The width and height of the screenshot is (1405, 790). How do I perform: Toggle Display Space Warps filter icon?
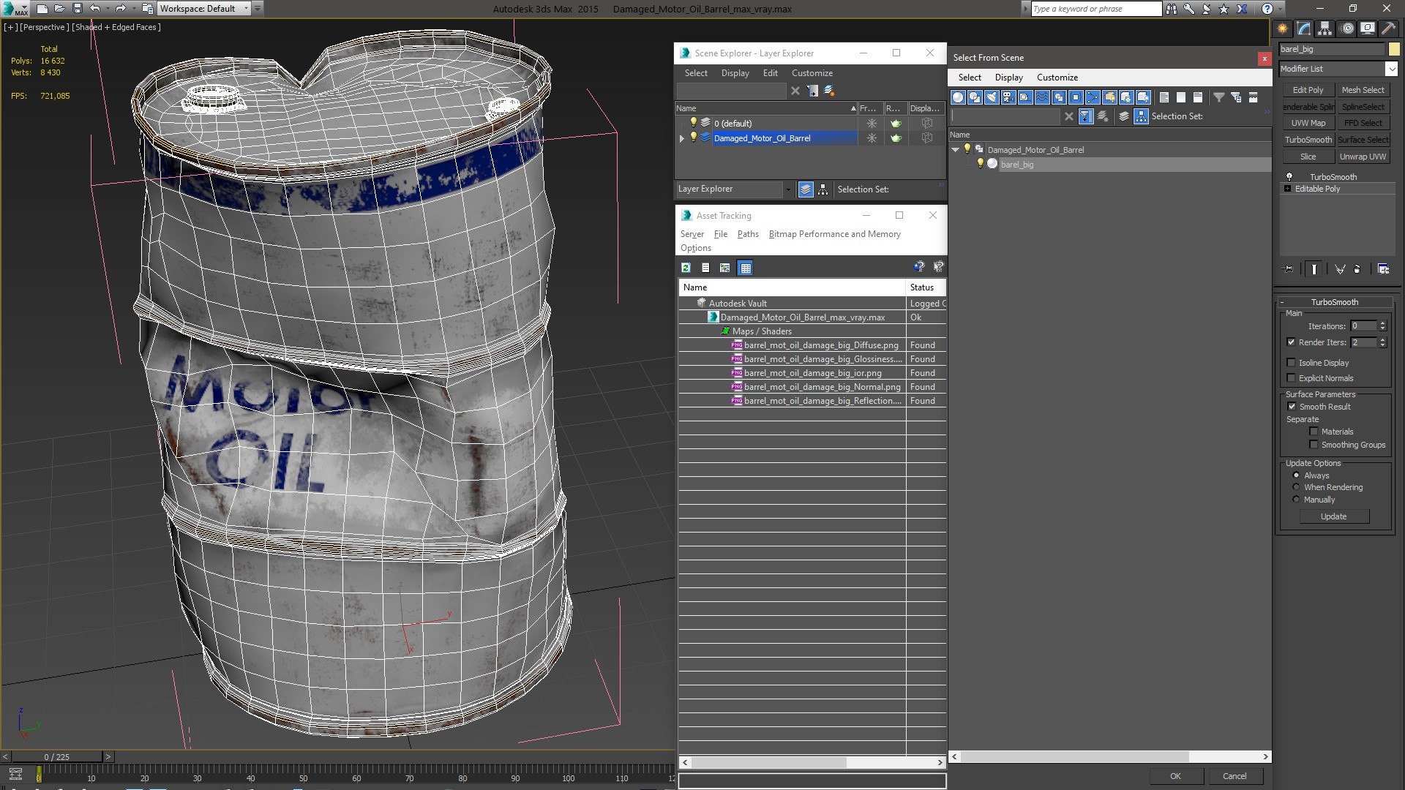pos(1042,97)
